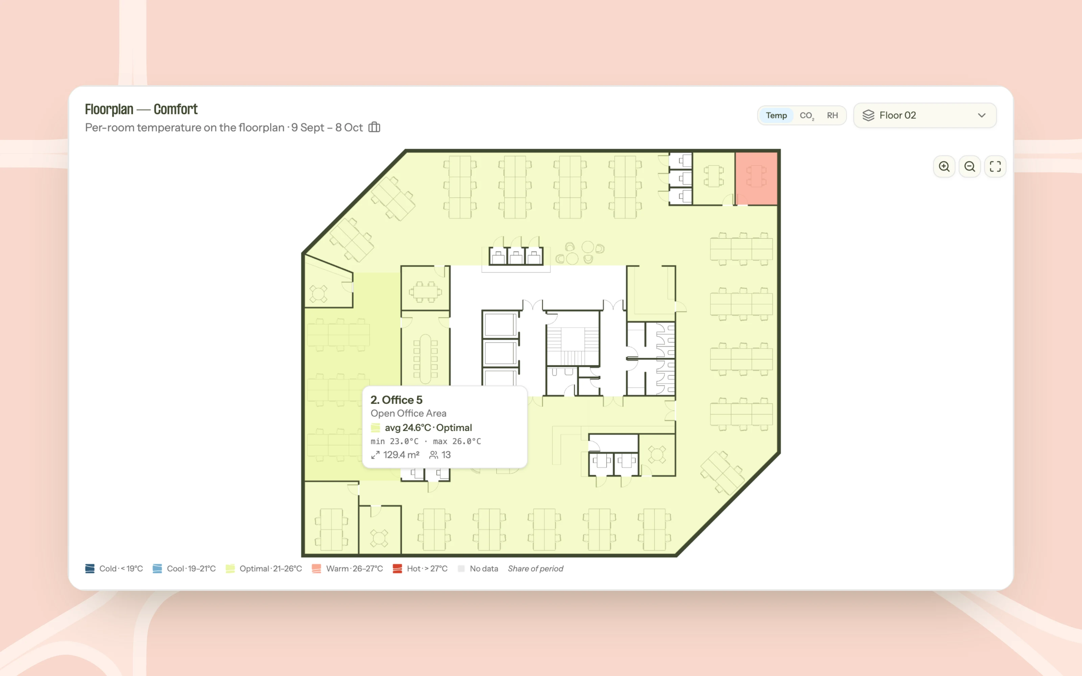The width and height of the screenshot is (1082, 676).
Task: Click the layers icon in floor selector
Action: click(868, 115)
